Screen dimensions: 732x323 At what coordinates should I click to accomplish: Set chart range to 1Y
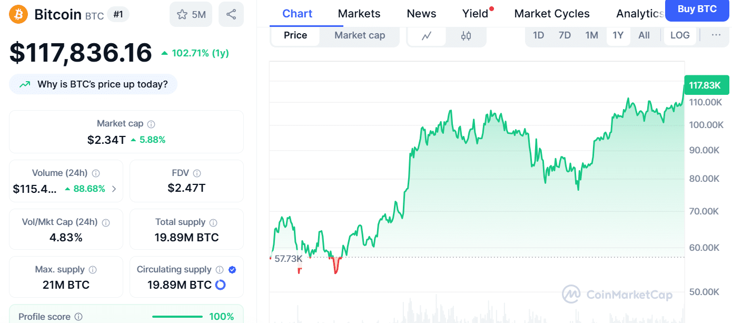618,35
